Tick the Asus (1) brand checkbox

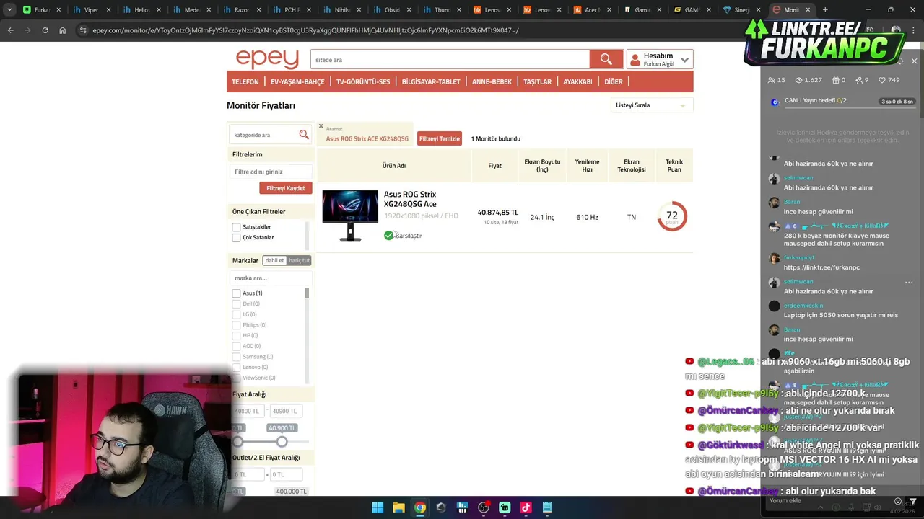236,293
